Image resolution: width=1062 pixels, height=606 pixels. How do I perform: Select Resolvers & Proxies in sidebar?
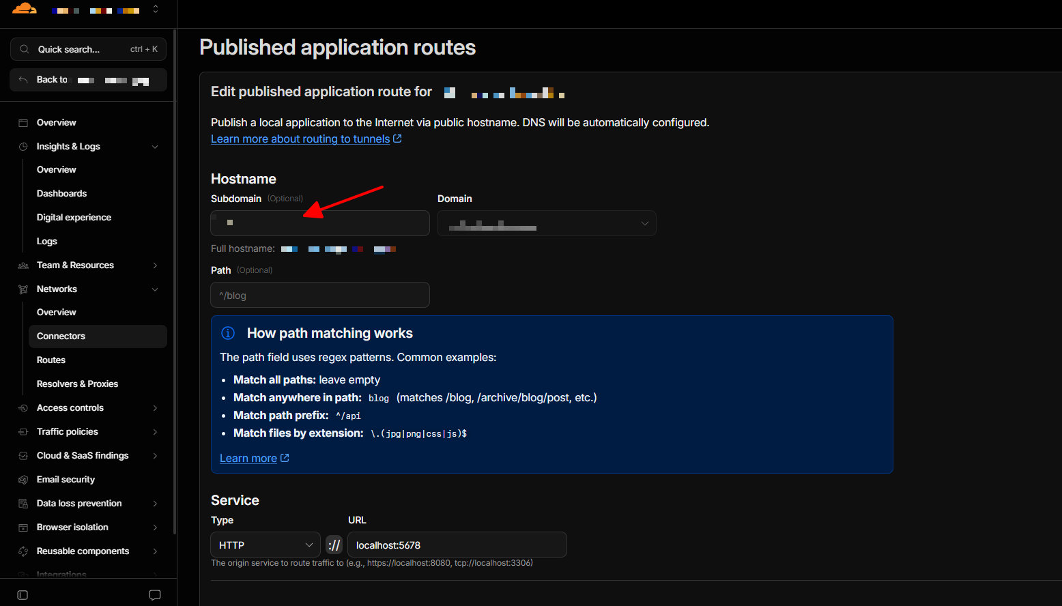click(77, 384)
